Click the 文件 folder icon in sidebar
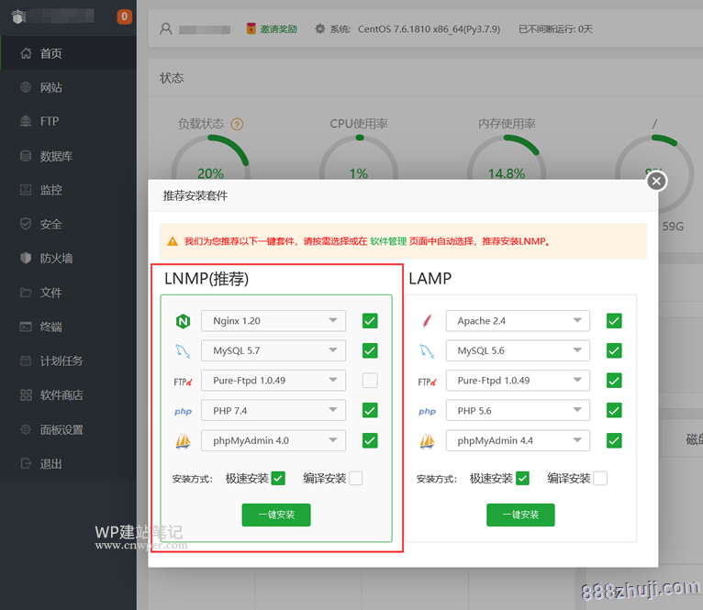This screenshot has width=703, height=610. tap(26, 293)
